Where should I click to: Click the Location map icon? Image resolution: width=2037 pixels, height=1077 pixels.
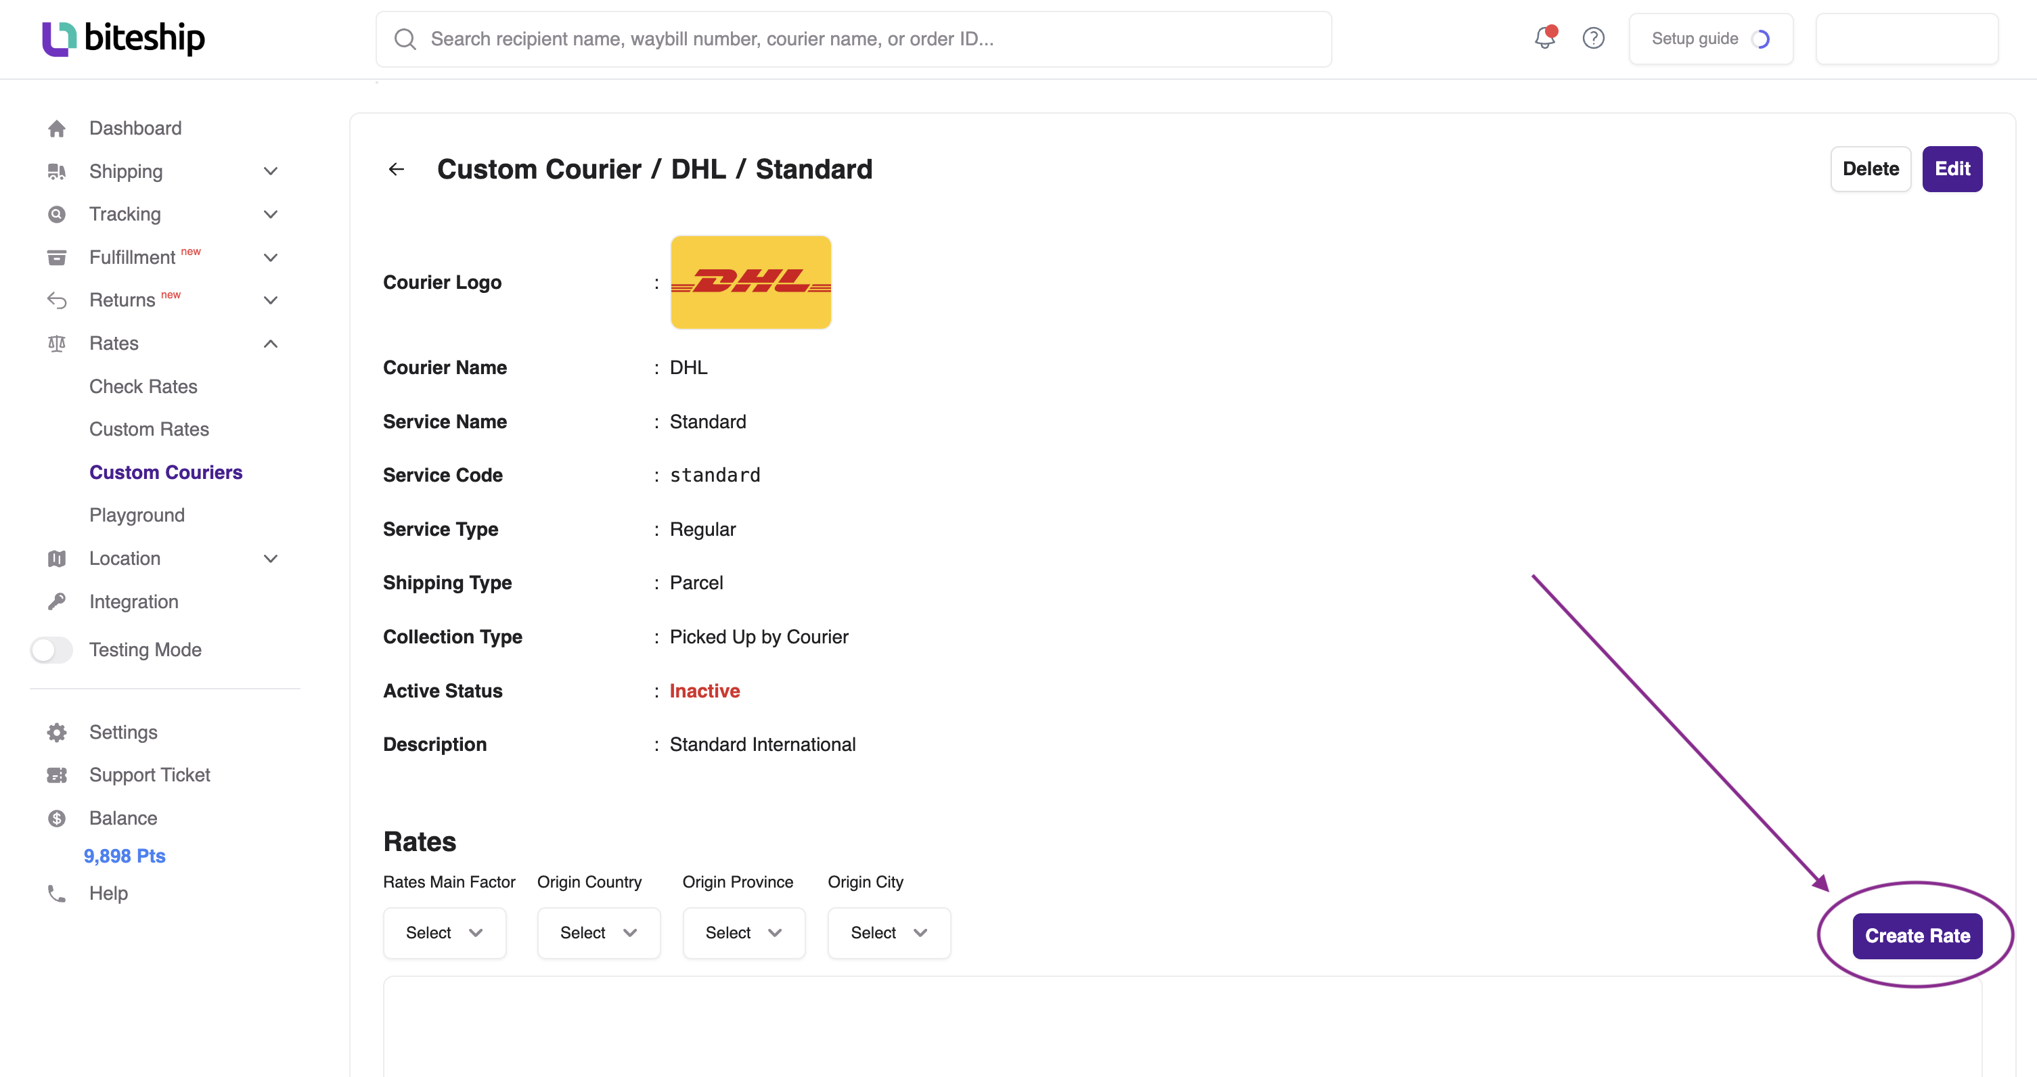click(56, 558)
